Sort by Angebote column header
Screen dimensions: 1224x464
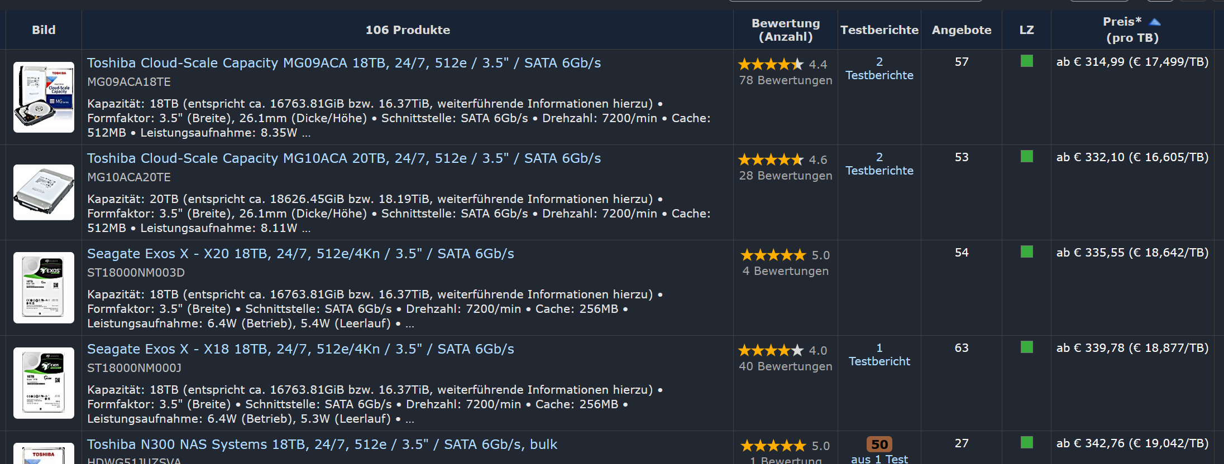coord(961,30)
